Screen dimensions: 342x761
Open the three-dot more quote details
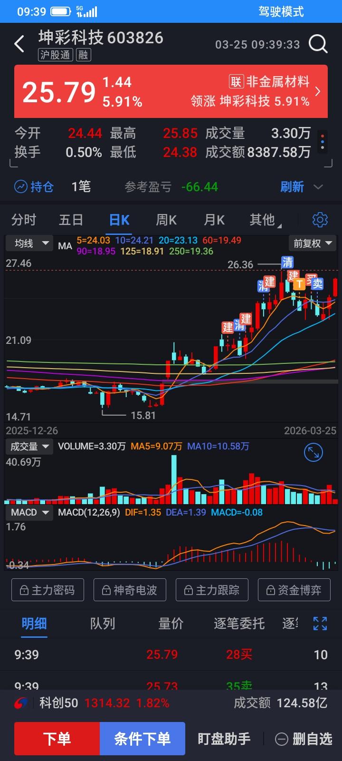(x=323, y=141)
